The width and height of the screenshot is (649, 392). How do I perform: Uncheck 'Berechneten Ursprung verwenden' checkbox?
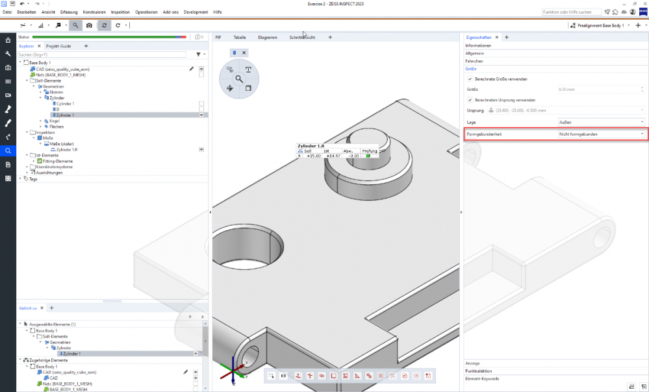click(470, 100)
